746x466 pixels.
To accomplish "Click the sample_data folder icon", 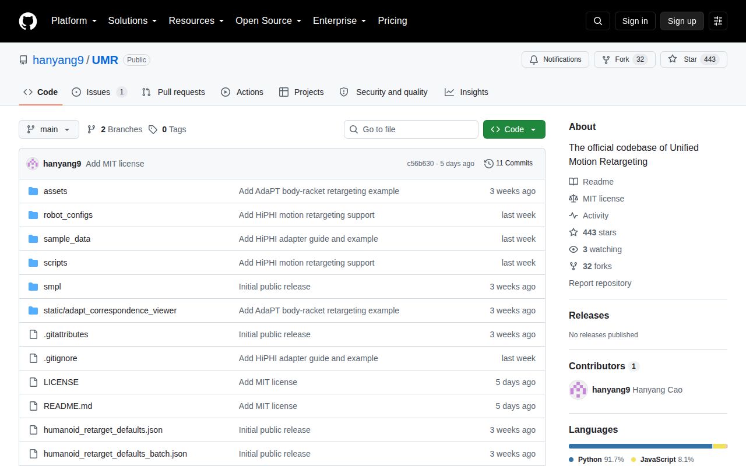I will tap(33, 239).
